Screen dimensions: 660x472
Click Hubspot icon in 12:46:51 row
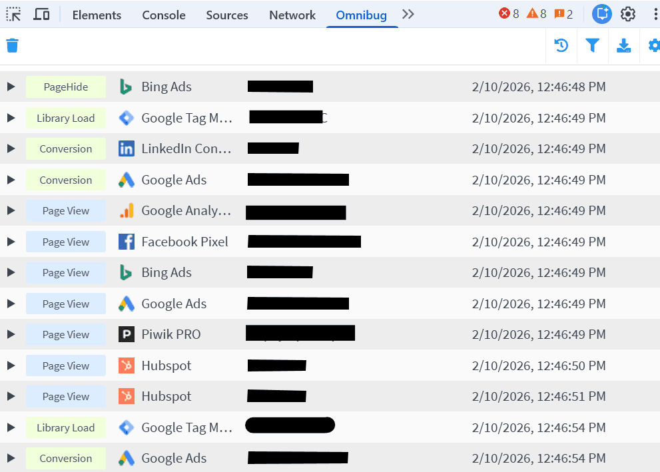127,396
